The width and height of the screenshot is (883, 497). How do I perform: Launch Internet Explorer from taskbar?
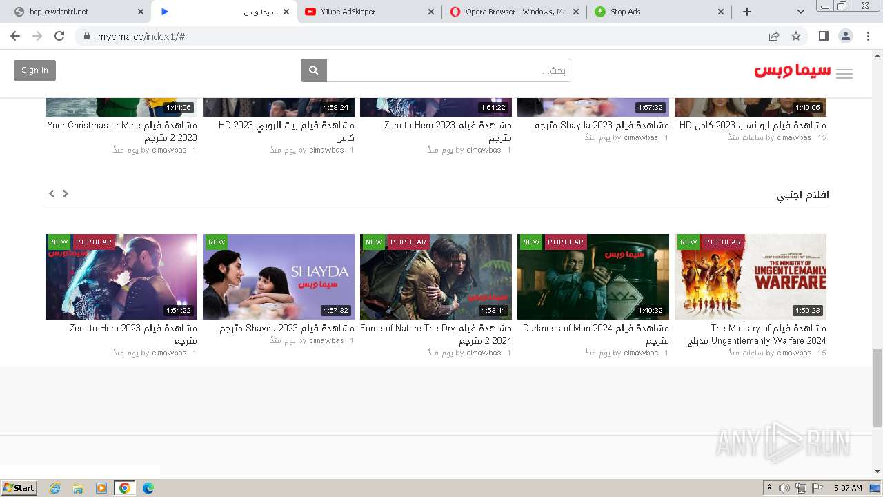tap(54, 488)
